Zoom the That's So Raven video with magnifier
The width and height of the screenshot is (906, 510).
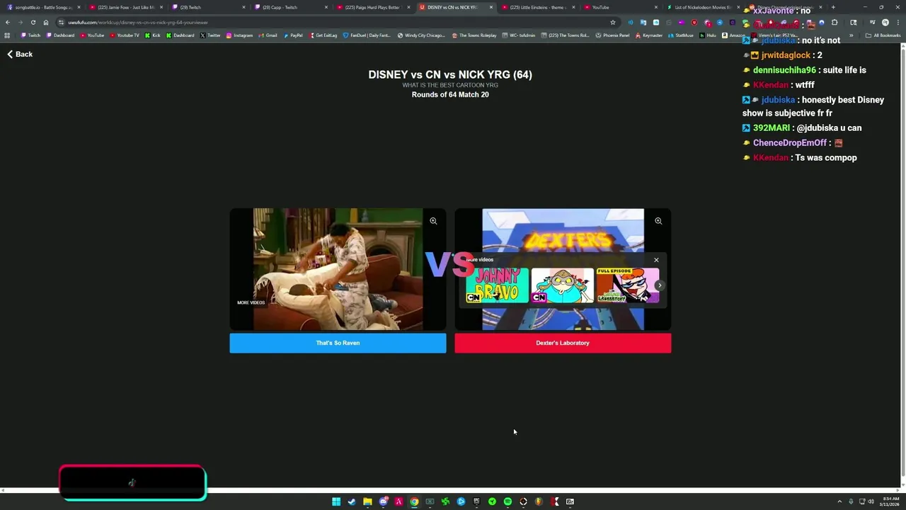pos(433,221)
